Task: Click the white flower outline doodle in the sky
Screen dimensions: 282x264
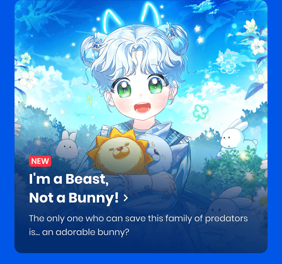Action: (x=228, y=66)
